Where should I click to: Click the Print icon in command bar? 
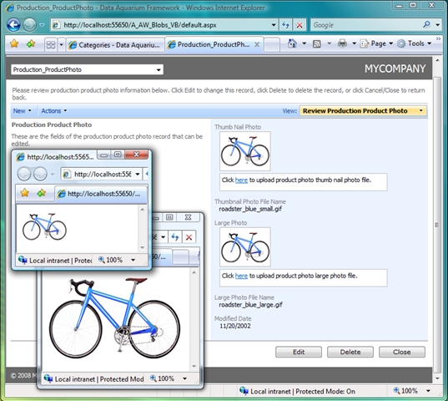[342, 43]
